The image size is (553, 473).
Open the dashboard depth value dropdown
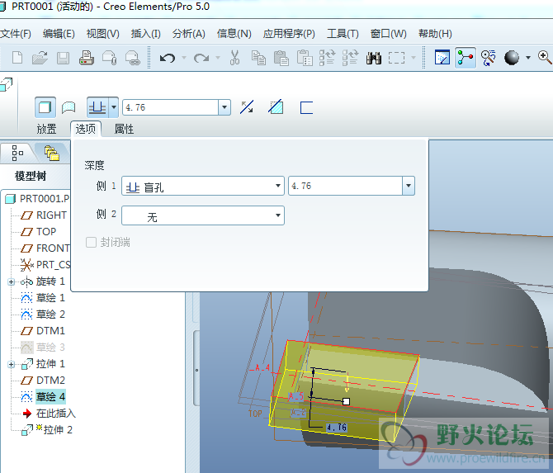(225, 107)
